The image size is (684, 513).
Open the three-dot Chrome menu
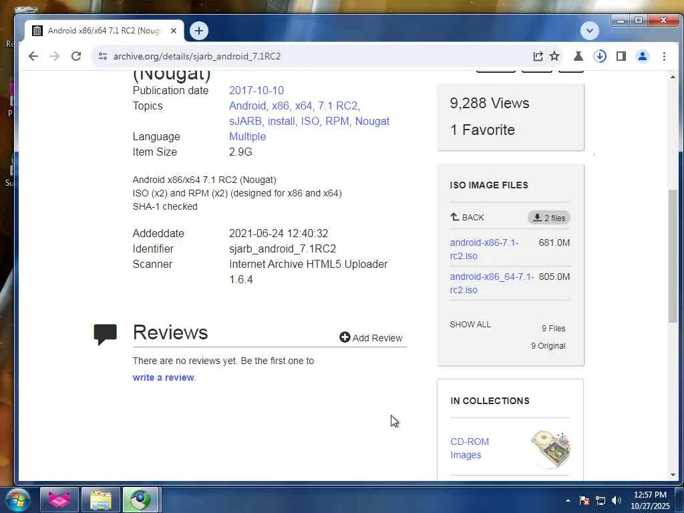664,56
